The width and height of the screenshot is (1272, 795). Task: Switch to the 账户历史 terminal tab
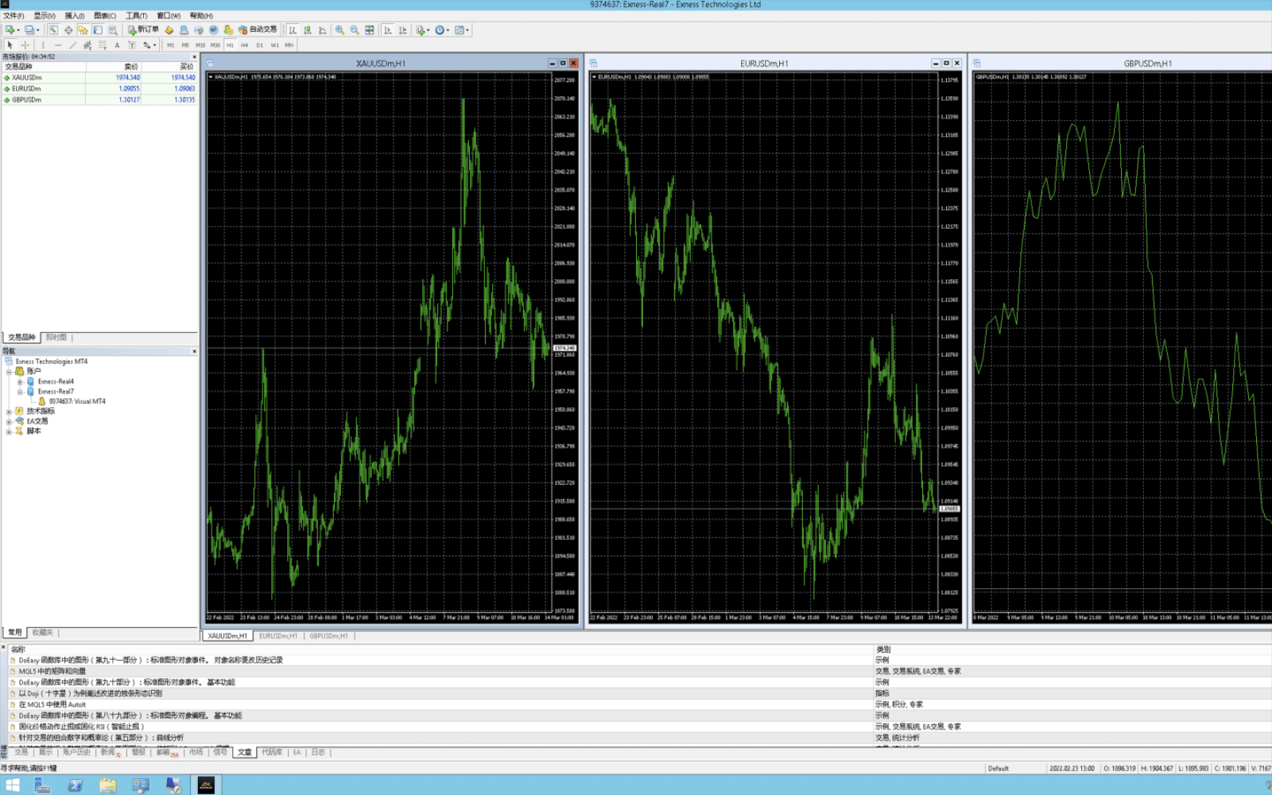(x=77, y=752)
